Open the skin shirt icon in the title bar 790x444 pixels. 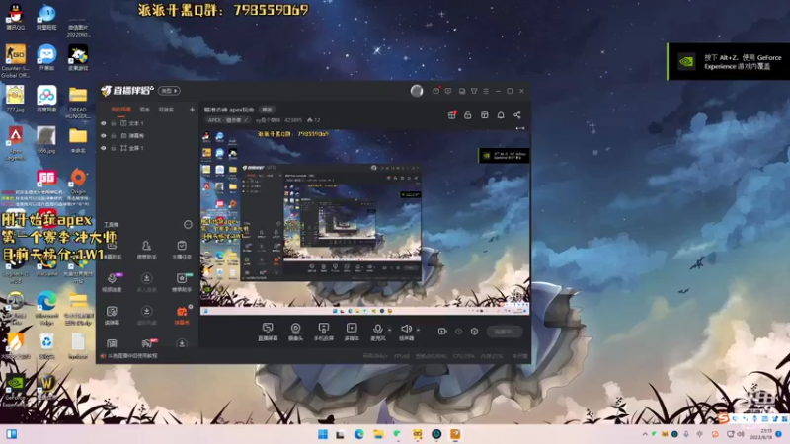pos(474,91)
